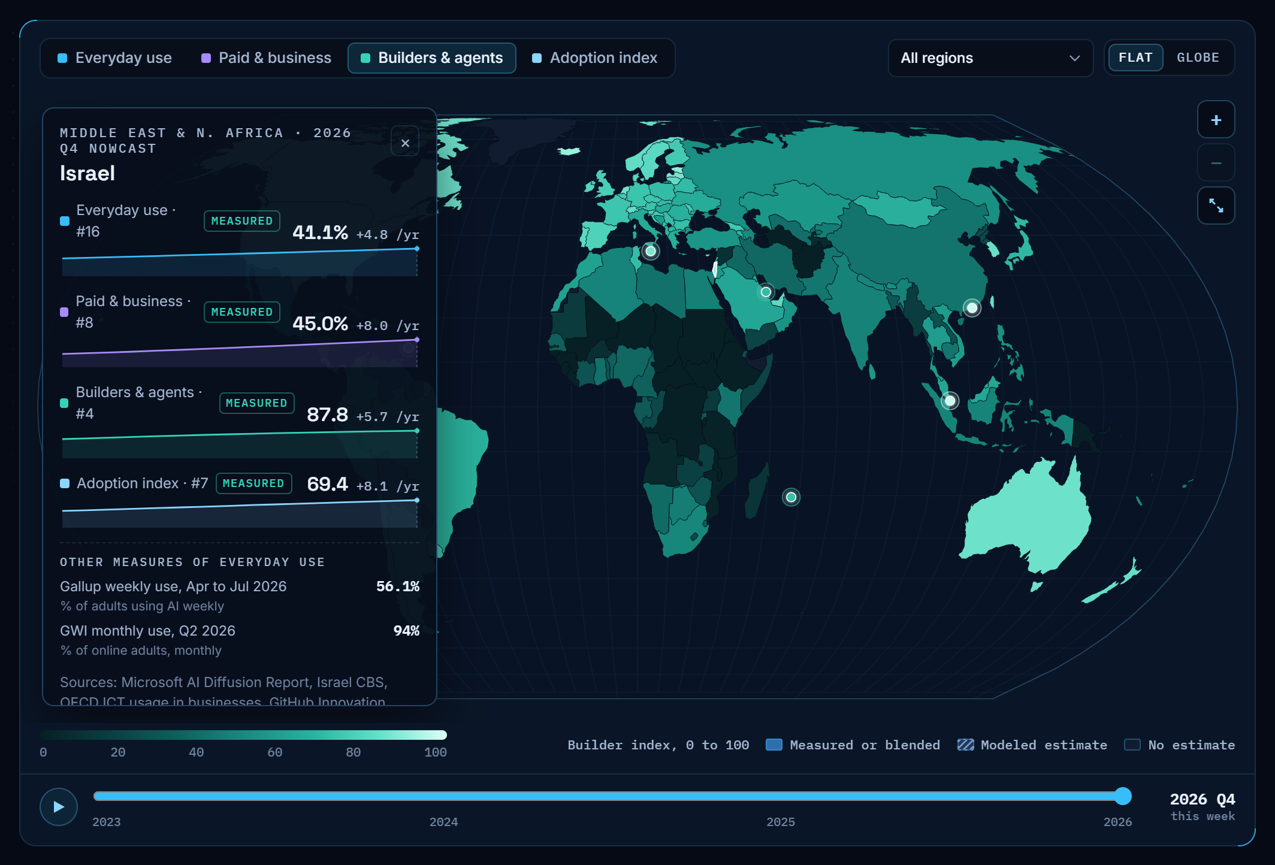1275x865 pixels.
Task: Click the Measured or blended legend swatch
Action: click(x=774, y=745)
